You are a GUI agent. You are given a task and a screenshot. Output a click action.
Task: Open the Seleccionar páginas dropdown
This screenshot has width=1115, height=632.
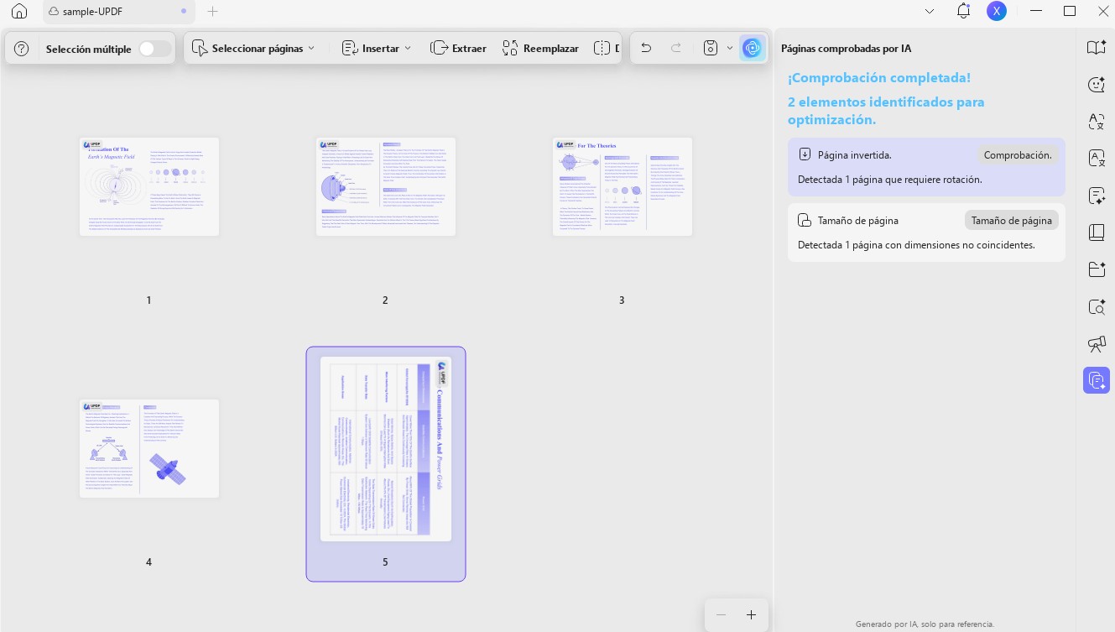point(254,48)
